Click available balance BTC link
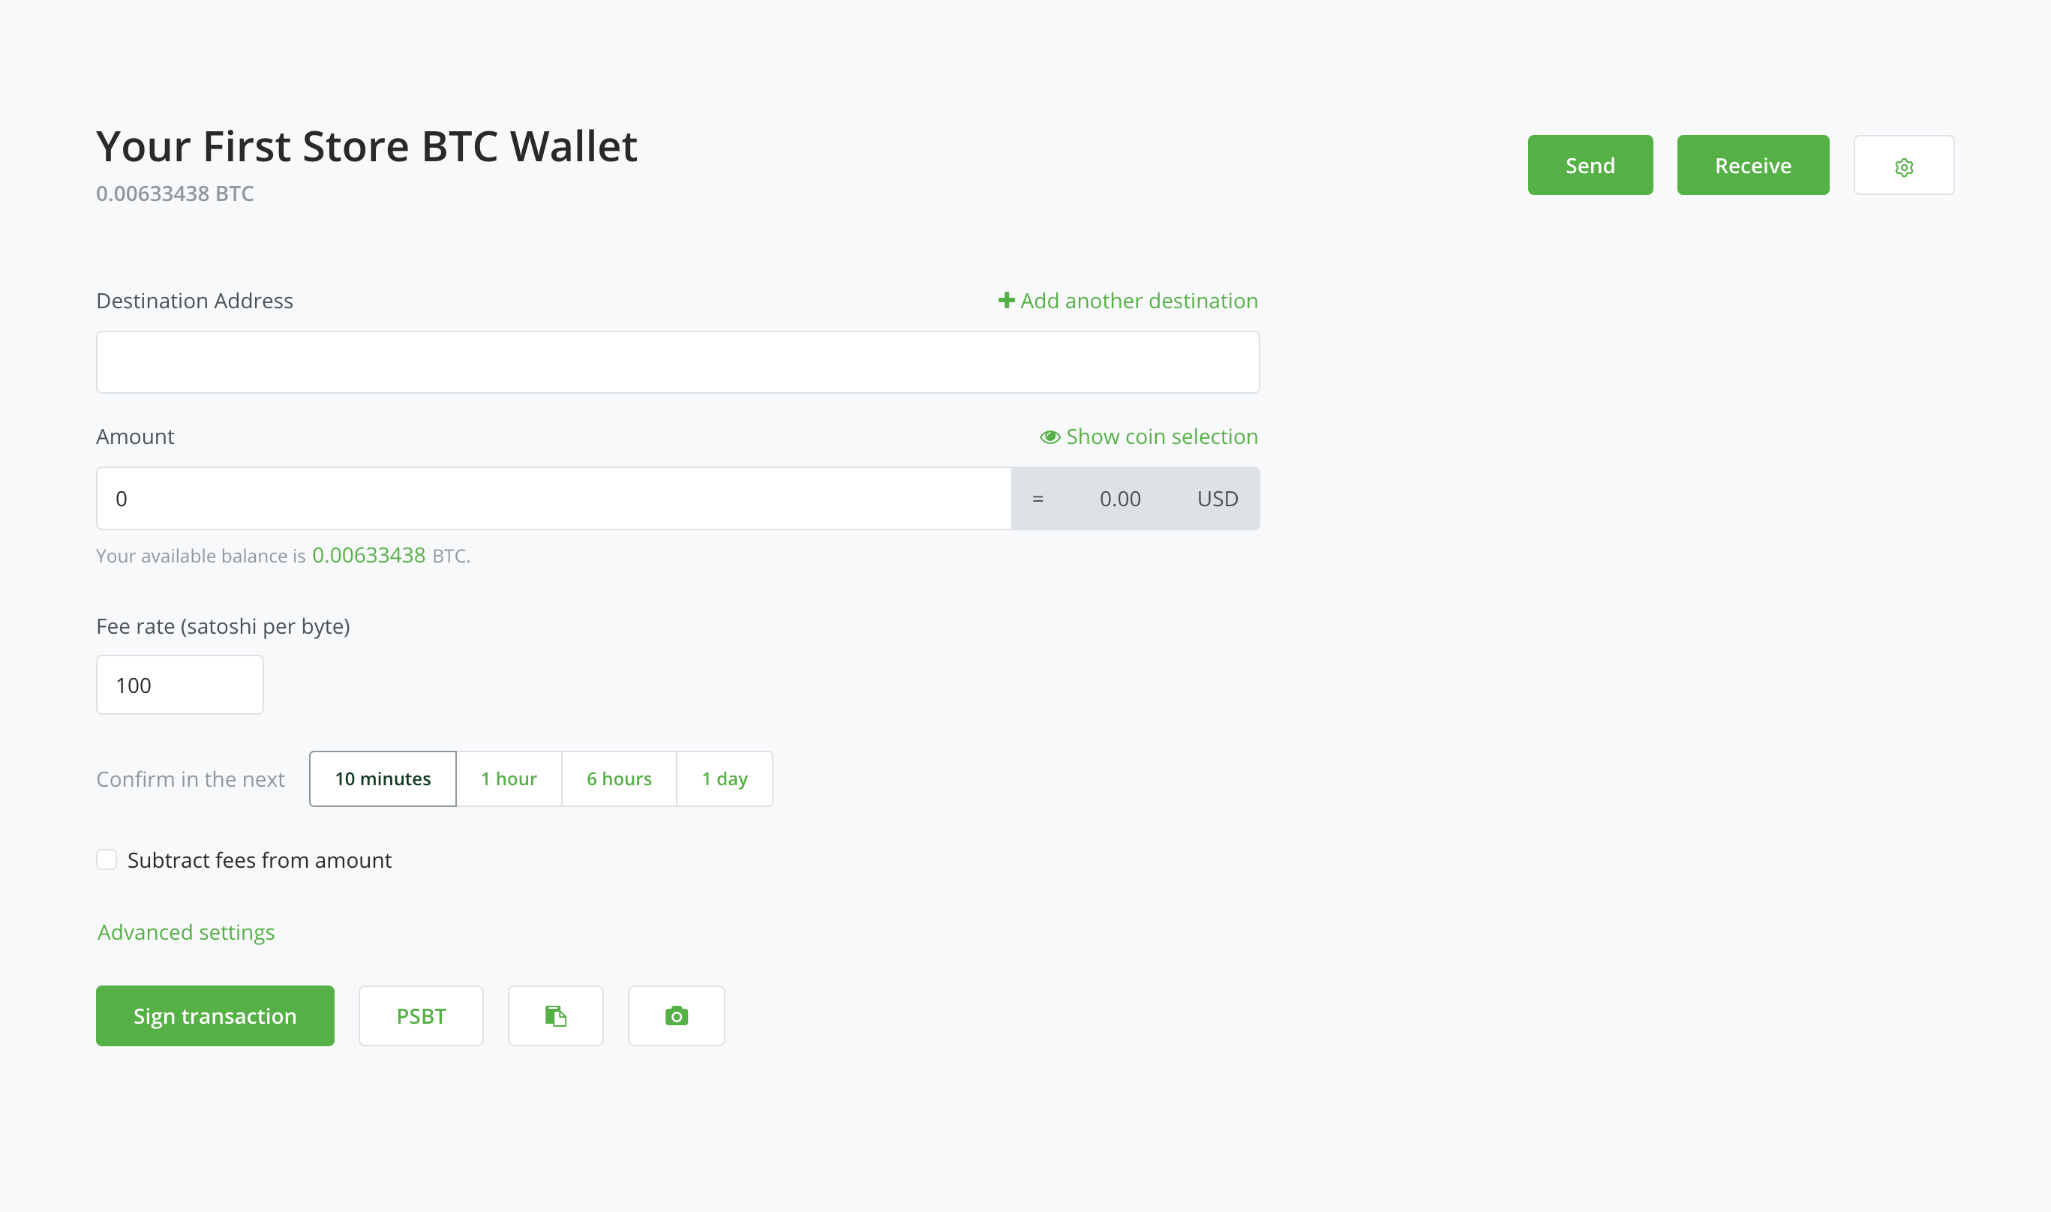The height and width of the screenshot is (1212, 2051). tap(367, 554)
